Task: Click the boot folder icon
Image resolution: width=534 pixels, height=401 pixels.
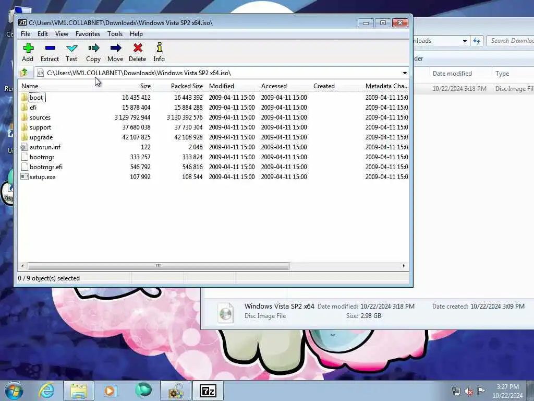Action: [24, 98]
